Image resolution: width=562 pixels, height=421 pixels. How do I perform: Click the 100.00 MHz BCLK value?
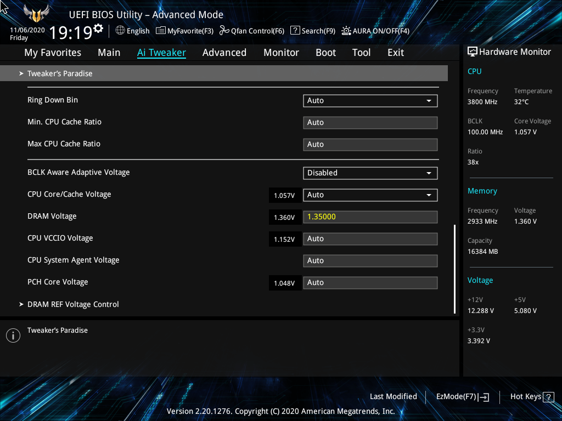(x=485, y=132)
